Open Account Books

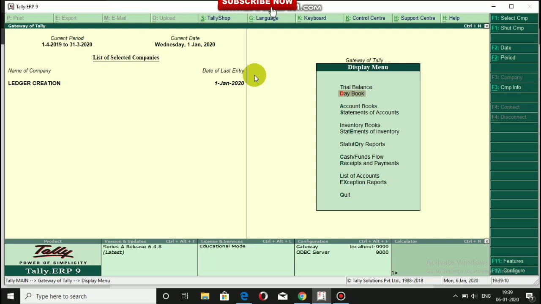[358, 106]
